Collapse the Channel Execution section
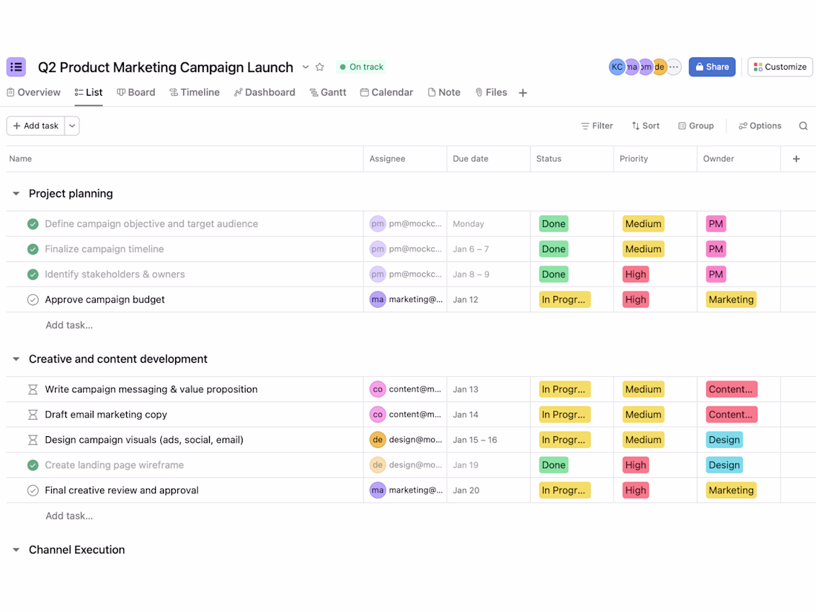 tap(16, 550)
